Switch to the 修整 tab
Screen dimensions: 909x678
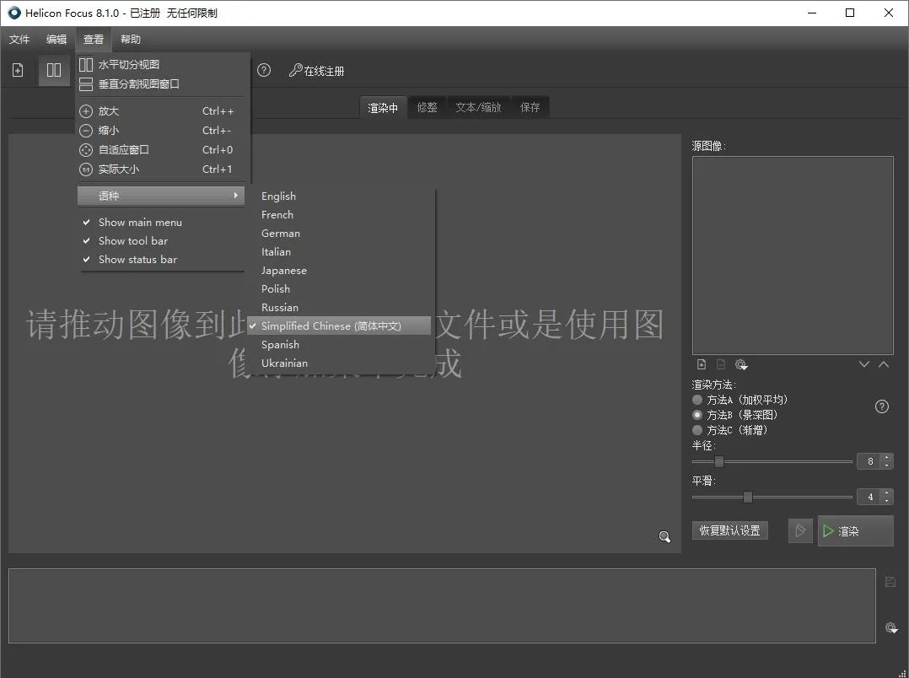427,107
